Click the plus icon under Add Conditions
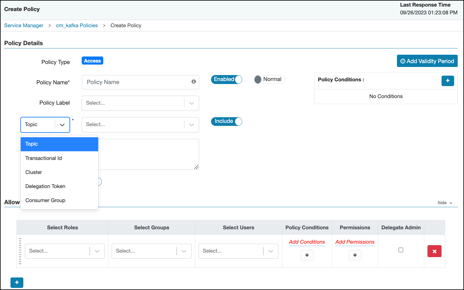This screenshot has width=464, height=290. [x=307, y=255]
